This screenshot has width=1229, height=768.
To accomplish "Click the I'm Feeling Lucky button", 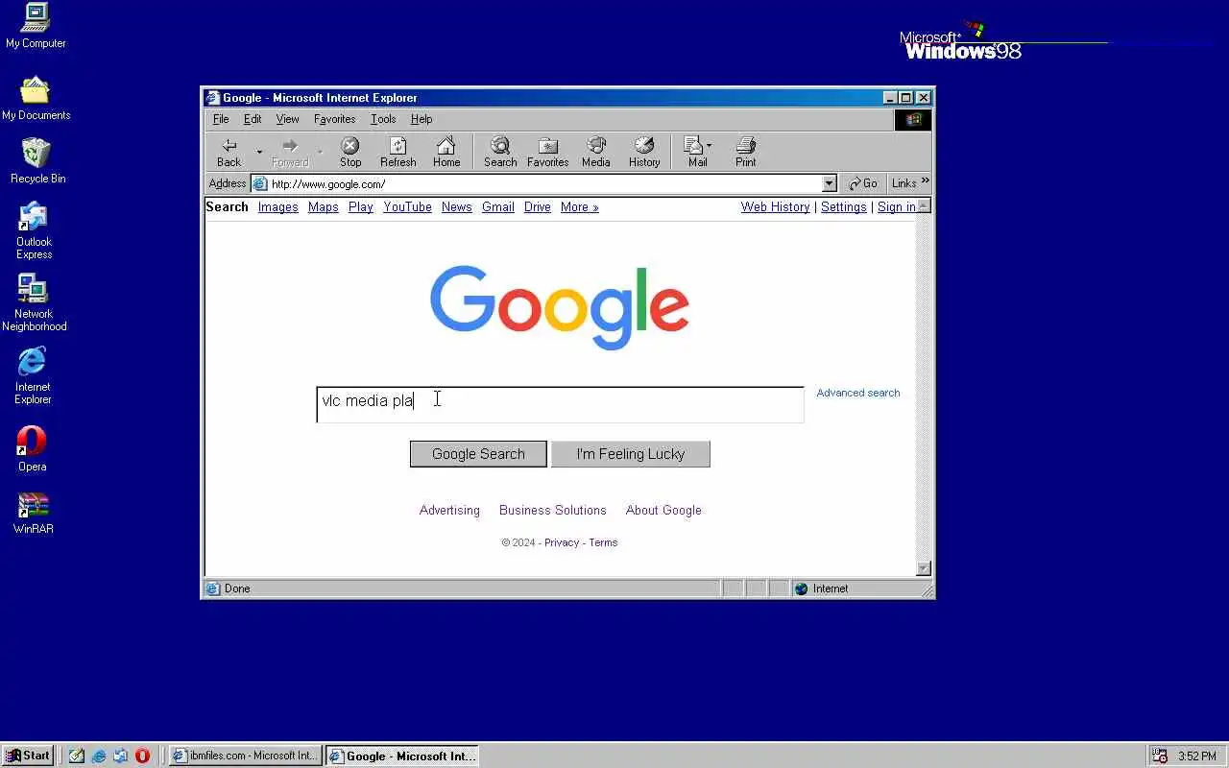I will pos(630,454).
